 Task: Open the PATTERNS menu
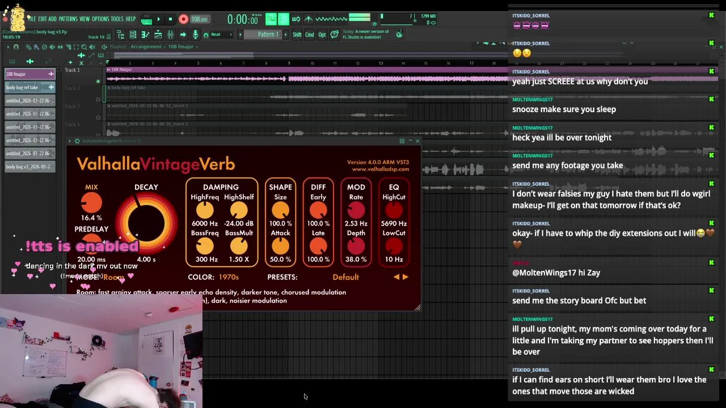[68, 19]
